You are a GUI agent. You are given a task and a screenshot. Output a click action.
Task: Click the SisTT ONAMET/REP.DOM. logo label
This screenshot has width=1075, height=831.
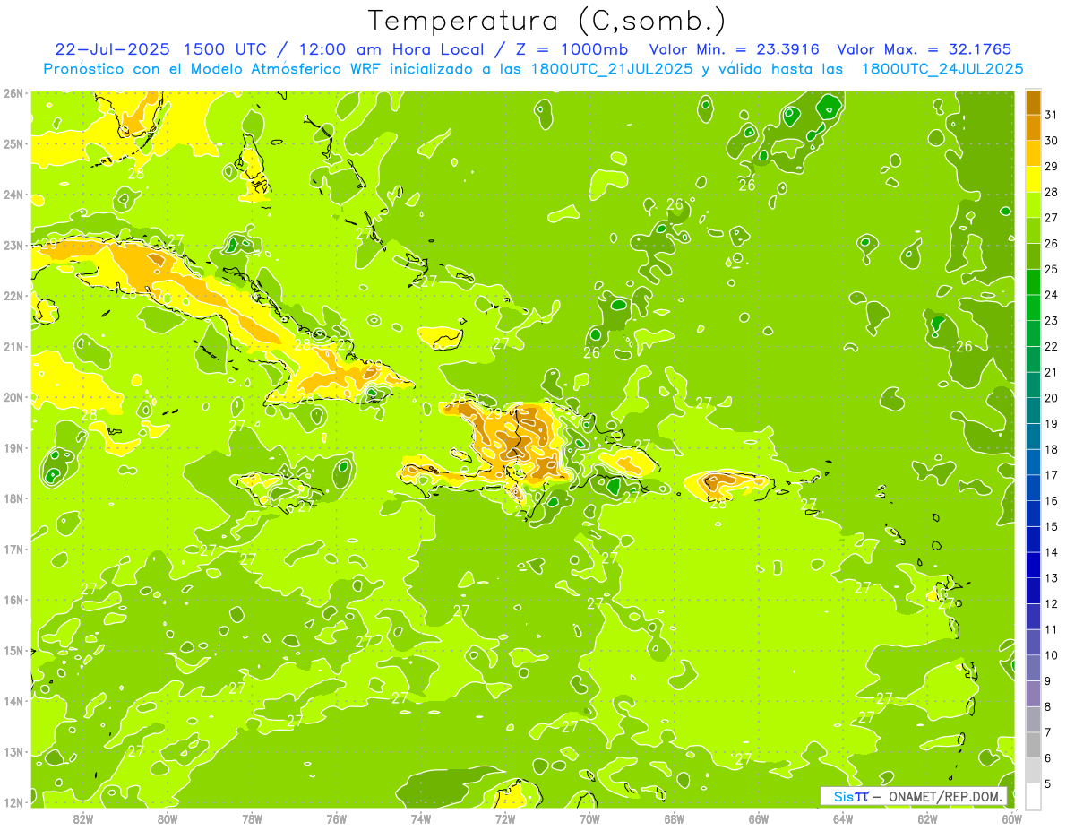click(914, 796)
